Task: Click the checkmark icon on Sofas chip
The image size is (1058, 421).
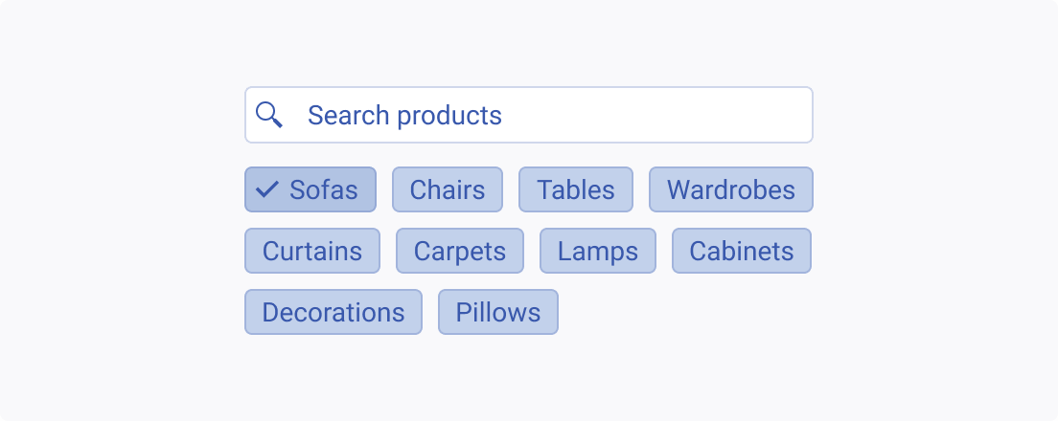Action: [x=268, y=189]
